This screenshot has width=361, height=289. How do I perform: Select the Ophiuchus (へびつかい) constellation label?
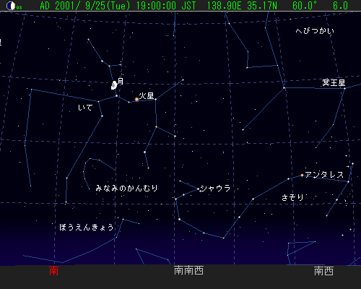pyautogui.click(x=315, y=31)
